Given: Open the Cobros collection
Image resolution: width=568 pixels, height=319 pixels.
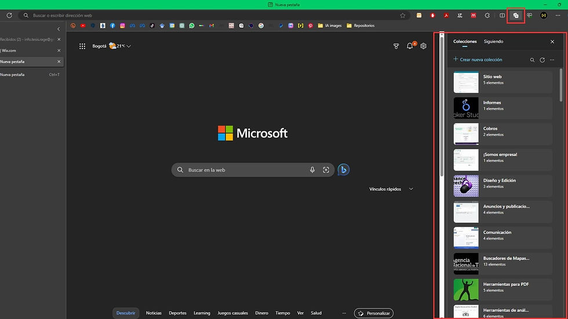Looking at the screenshot, I should 503,134.
